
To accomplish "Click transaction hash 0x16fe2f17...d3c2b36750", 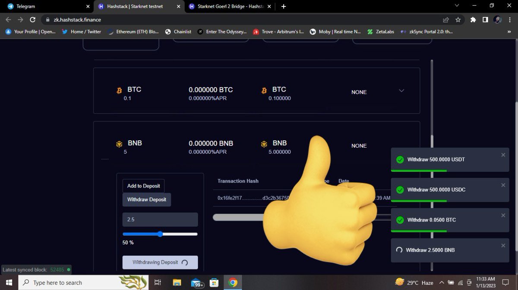I will 253,198.
